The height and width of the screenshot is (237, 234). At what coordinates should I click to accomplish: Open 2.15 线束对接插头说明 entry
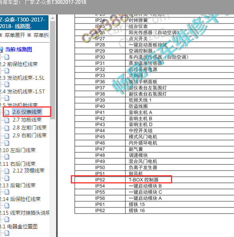pyautogui.click(x=25, y=213)
